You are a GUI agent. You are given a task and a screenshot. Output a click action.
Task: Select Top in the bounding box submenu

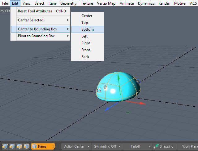point(88,23)
